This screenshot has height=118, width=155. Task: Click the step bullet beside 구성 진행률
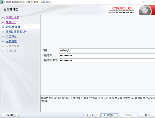click(x=3, y=46)
